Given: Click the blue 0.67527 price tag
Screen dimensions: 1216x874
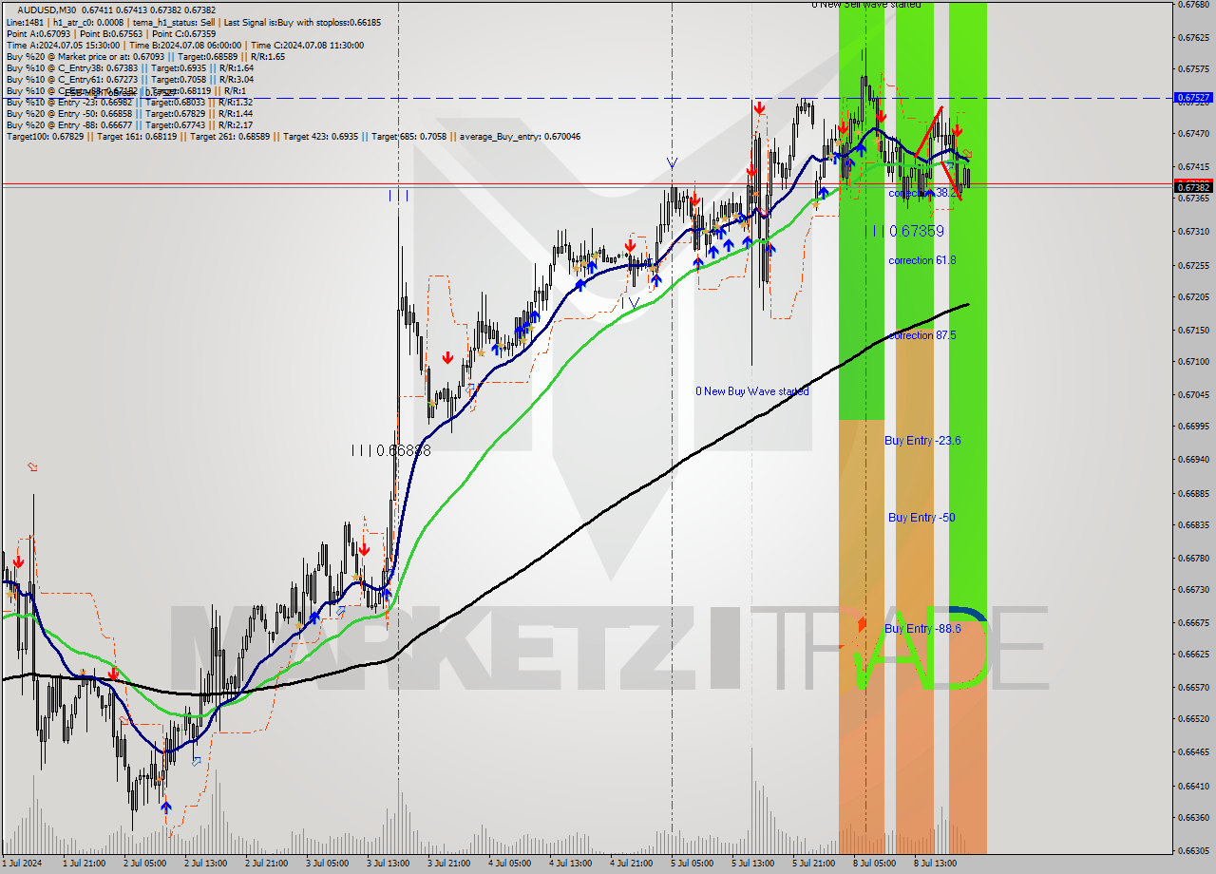Looking at the screenshot, I should [x=1193, y=98].
